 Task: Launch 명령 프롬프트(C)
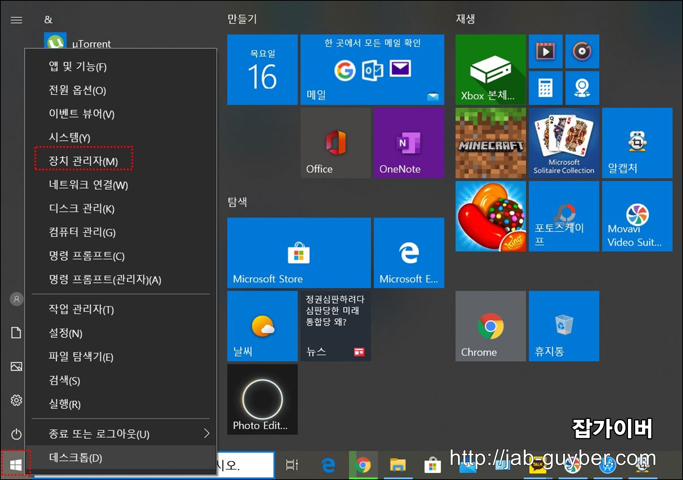(121, 256)
